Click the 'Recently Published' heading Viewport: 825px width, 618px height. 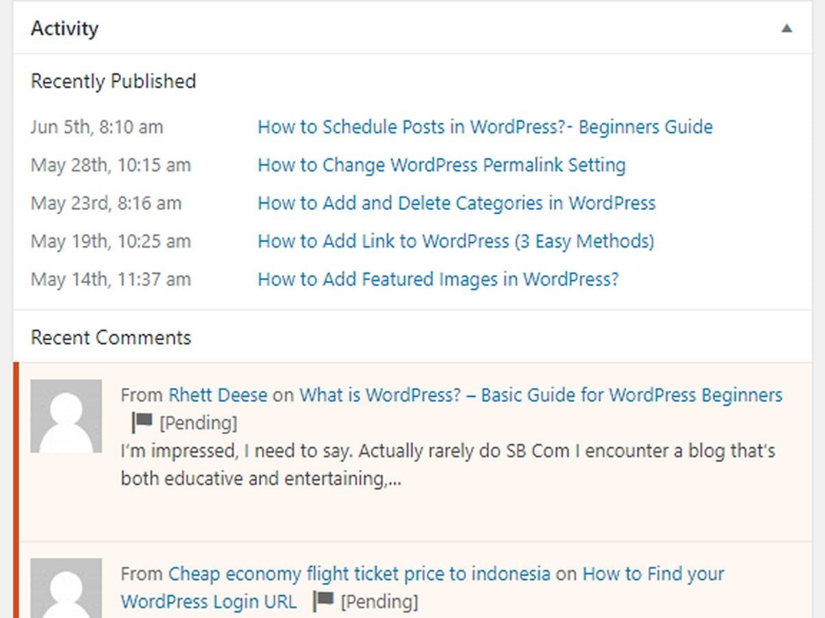(113, 82)
